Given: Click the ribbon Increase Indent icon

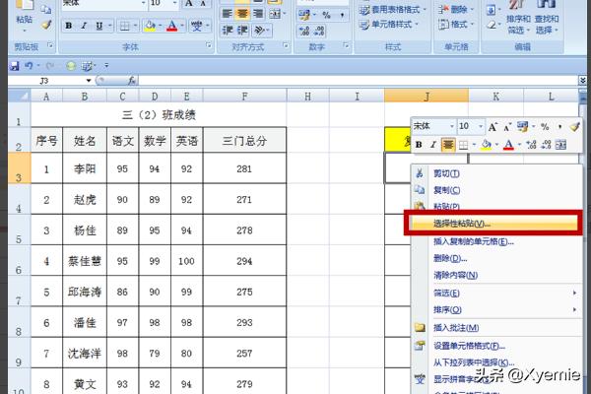Looking at the screenshot, I should [x=241, y=31].
